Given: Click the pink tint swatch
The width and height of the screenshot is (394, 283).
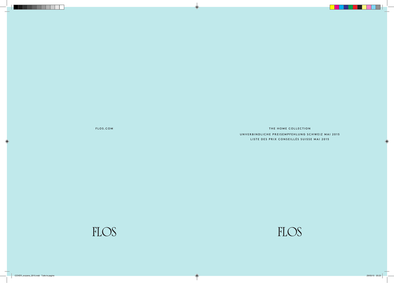Looking at the screenshot, I should click(369, 7).
